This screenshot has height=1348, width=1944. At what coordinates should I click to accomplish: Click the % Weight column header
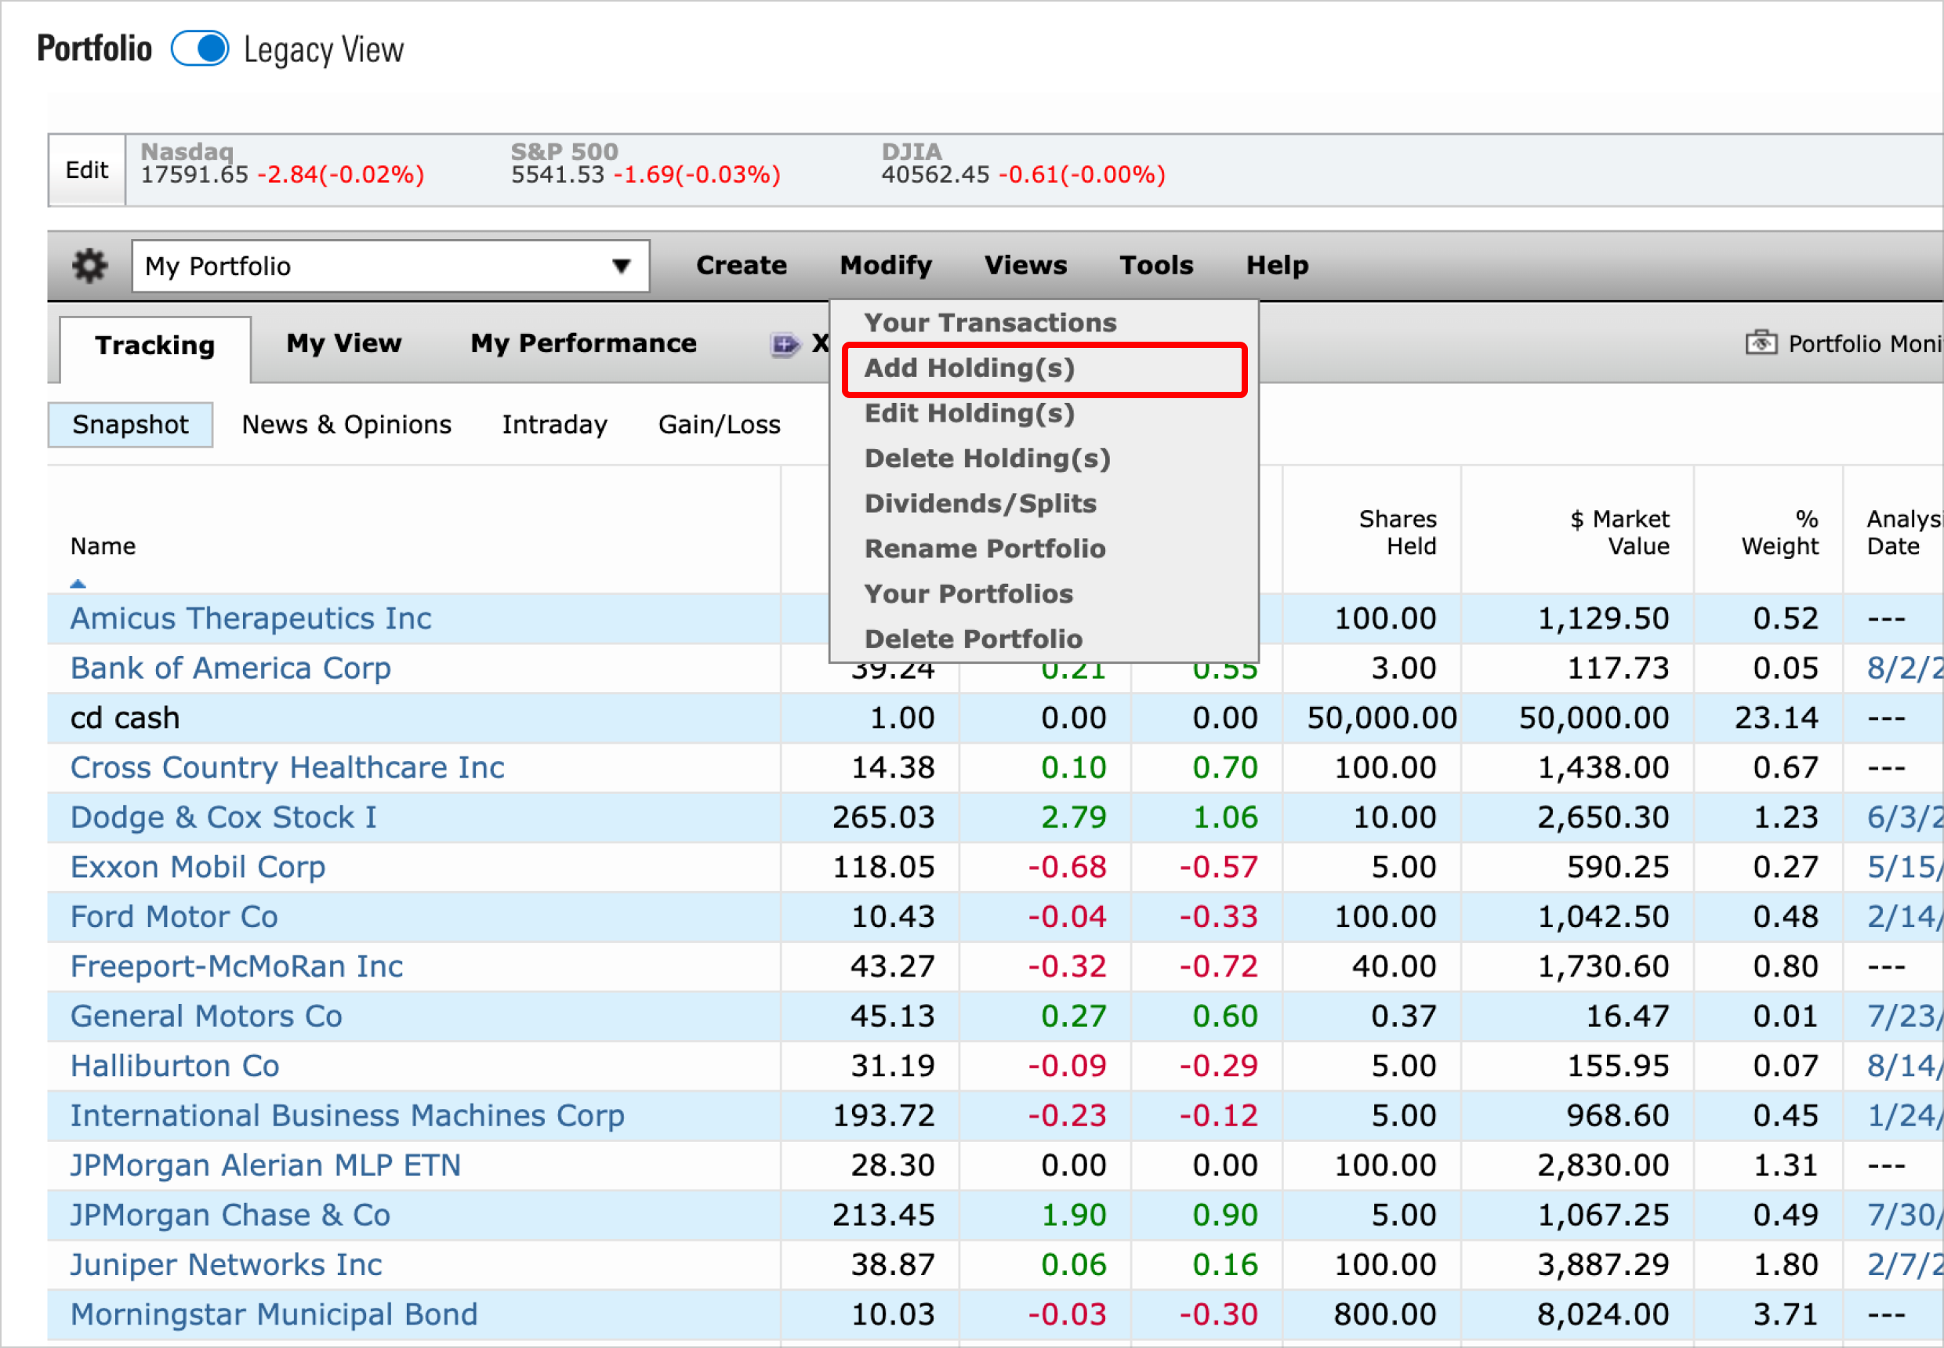point(1779,533)
